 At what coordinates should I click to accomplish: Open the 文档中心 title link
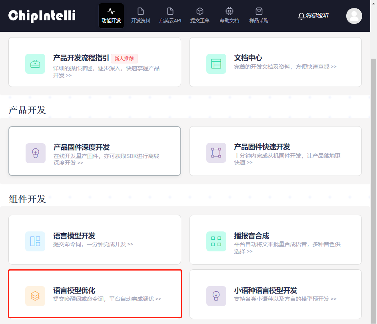248,58
